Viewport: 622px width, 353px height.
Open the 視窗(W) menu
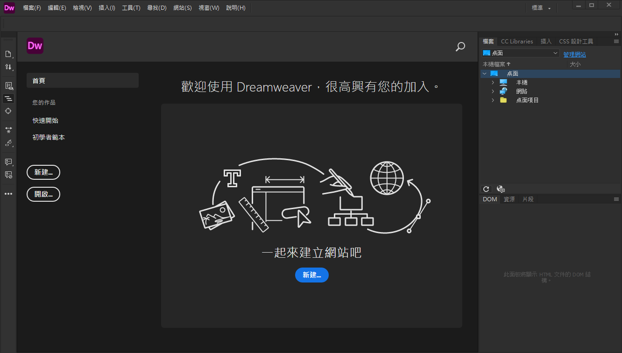[x=209, y=8]
